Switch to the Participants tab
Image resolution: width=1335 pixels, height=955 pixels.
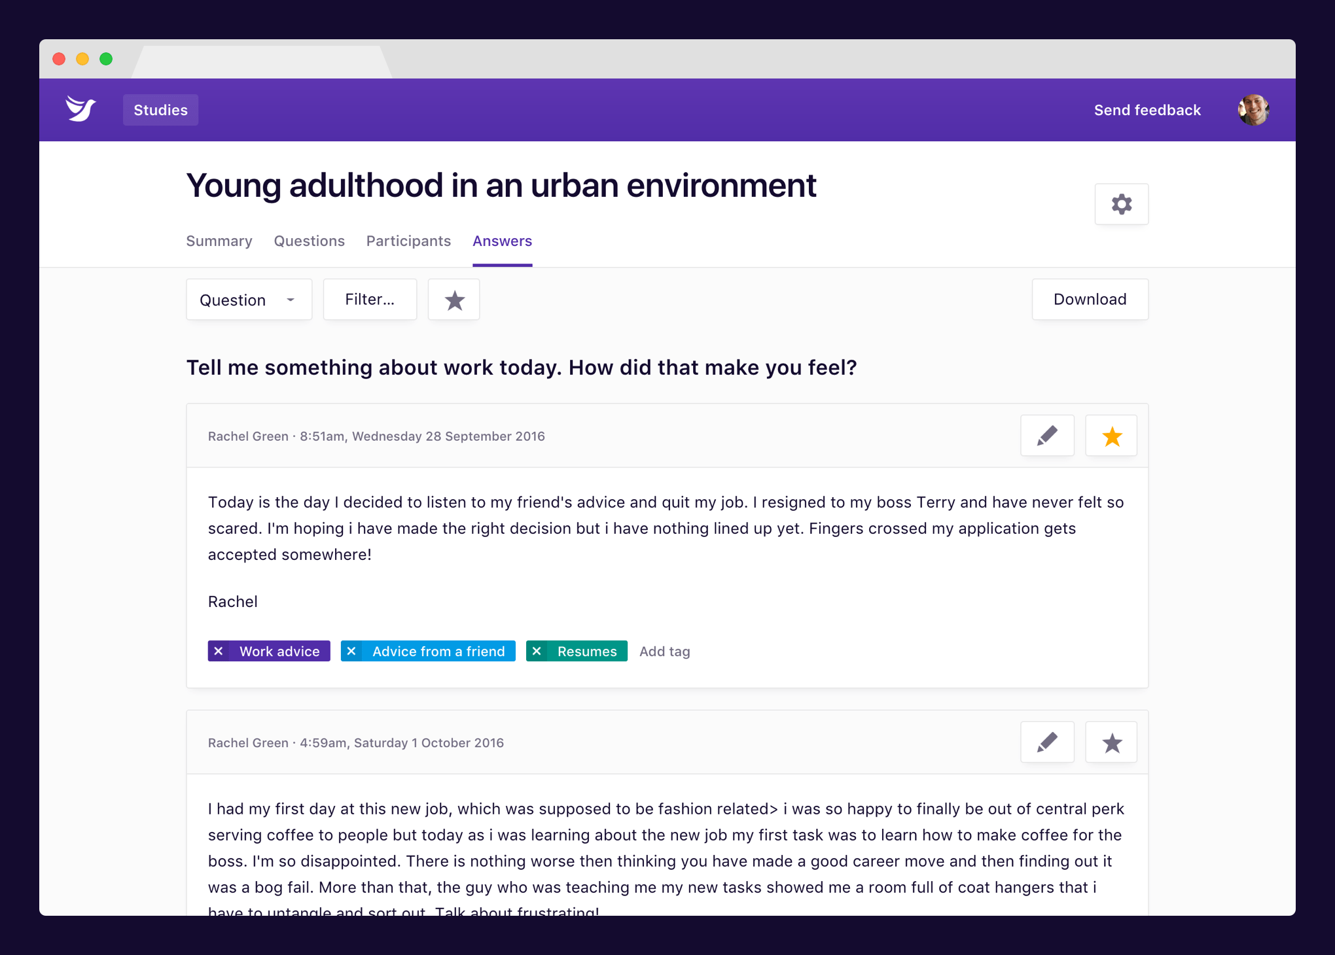tap(408, 241)
